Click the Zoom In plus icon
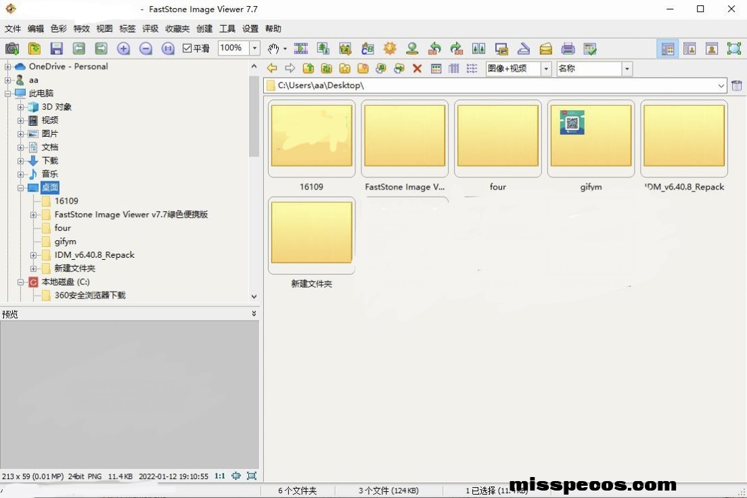The height and width of the screenshot is (498, 747). coord(123,49)
